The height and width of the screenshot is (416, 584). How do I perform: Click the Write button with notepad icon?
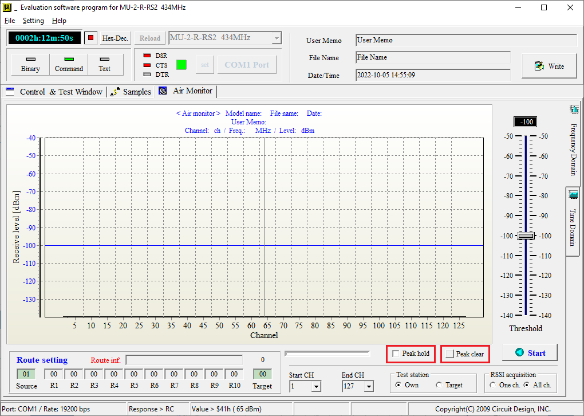[550, 66]
